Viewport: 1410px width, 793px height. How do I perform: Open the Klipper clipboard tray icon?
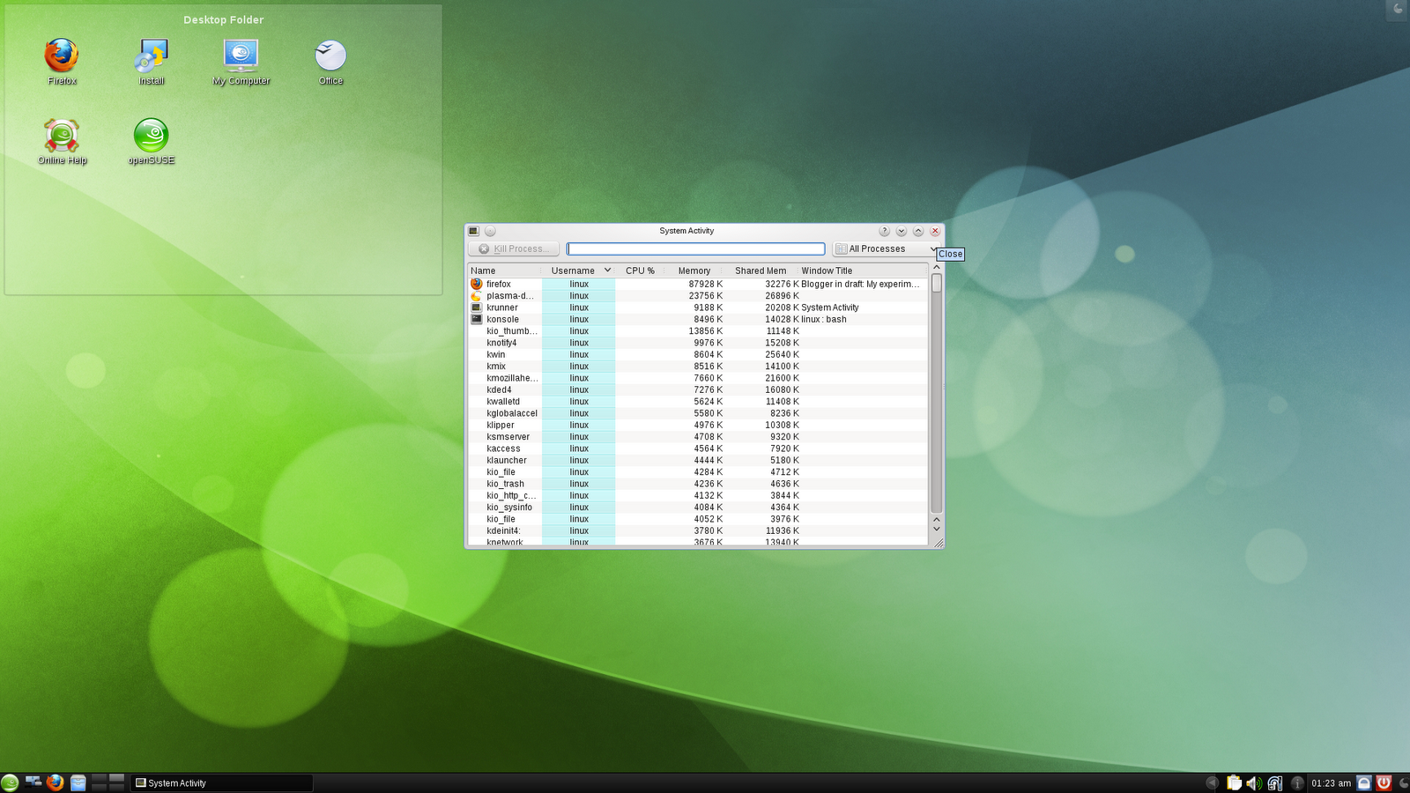coord(1234,782)
